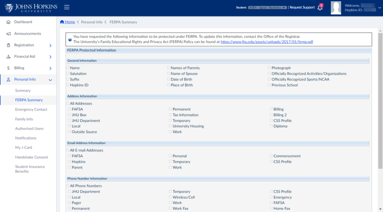Image resolution: width=383 pixels, height=212 pixels.
Task: Click the breadcrumb Home house icon
Action: pyautogui.click(x=62, y=22)
